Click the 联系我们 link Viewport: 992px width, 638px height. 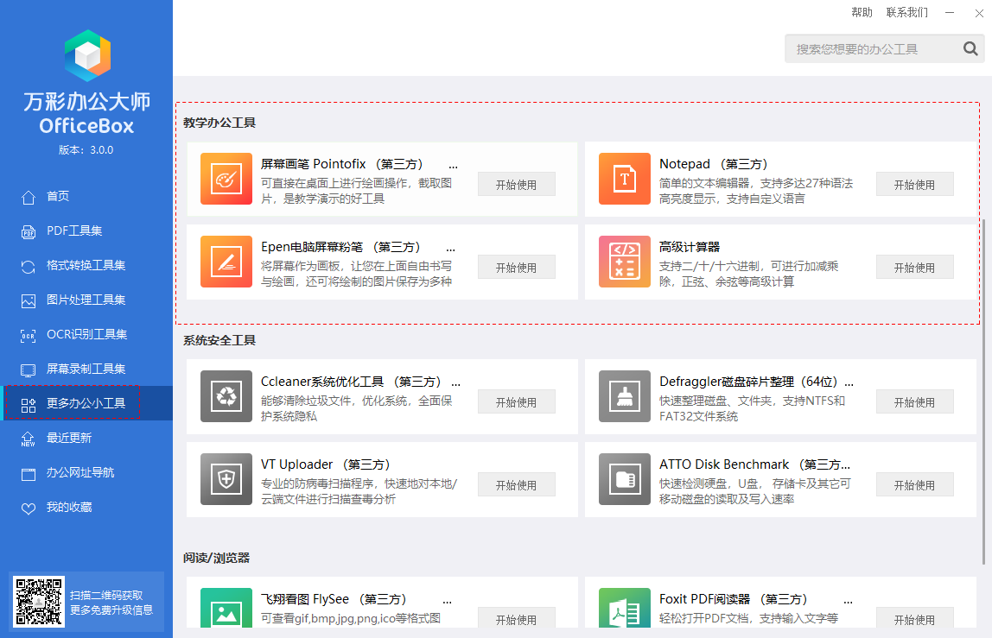coord(906,12)
